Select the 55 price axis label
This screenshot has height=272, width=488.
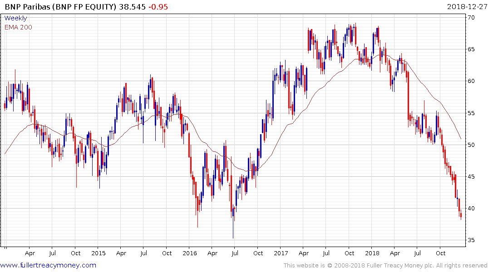pyautogui.click(x=471, y=113)
